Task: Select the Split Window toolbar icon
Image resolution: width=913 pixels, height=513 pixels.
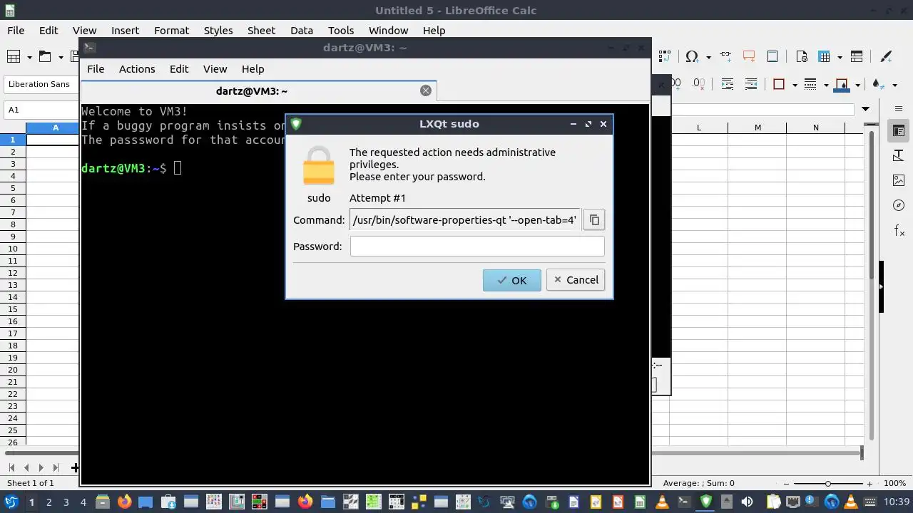Action: click(857, 57)
